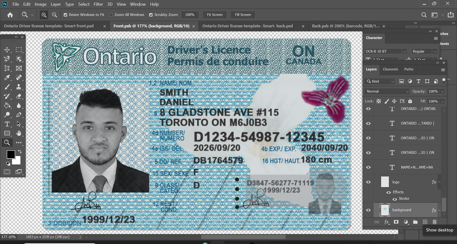The image size is (457, 244).
Task: Select the Hand tool
Action: pos(19,133)
